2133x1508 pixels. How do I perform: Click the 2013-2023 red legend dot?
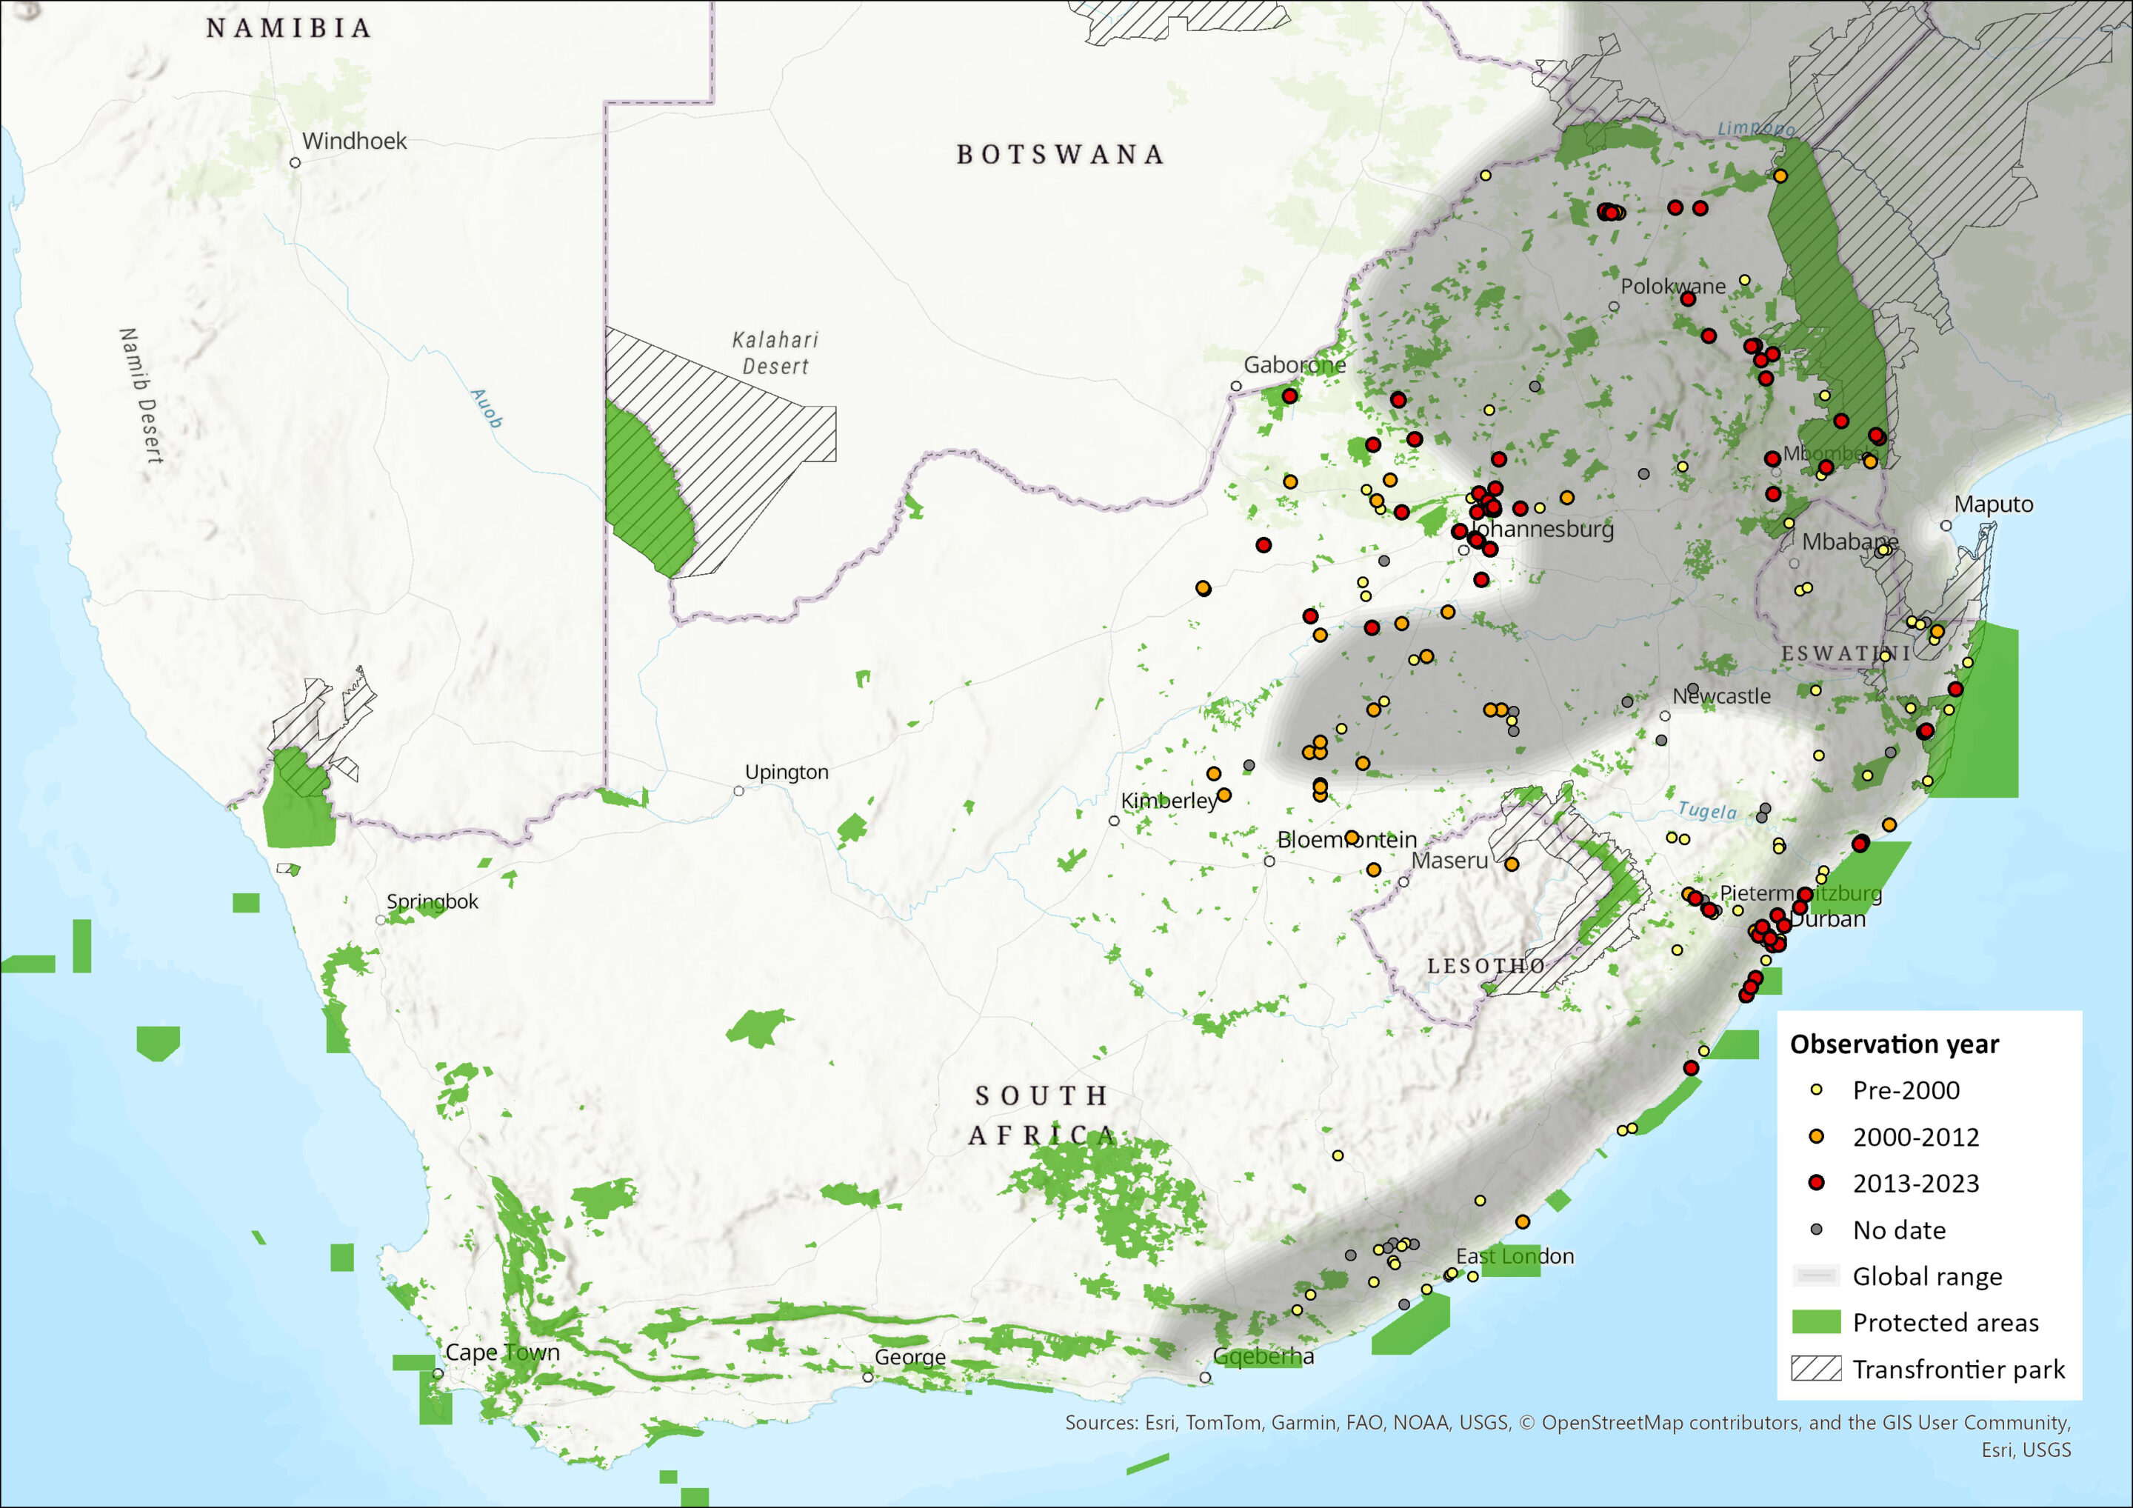tap(1817, 1183)
